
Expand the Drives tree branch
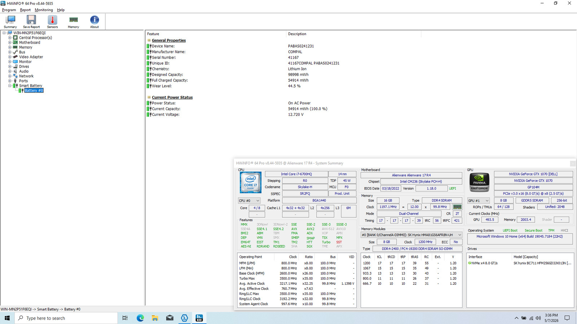click(10, 66)
